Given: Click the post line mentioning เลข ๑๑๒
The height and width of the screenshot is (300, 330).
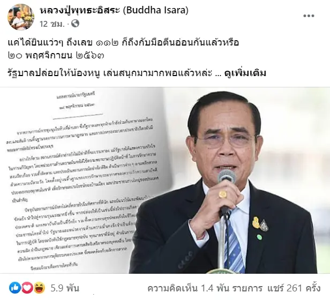Looking at the screenshot, I should (123, 43).
